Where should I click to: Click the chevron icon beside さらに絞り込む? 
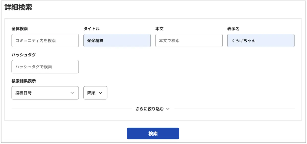pos(168,109)
